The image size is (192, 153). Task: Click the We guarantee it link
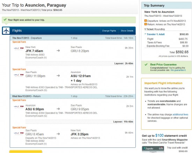[x=178, y=70]
